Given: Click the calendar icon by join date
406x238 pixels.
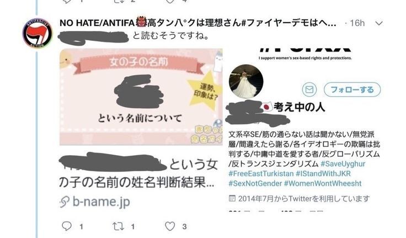Looking at the screenshot, I should (232, 199).
